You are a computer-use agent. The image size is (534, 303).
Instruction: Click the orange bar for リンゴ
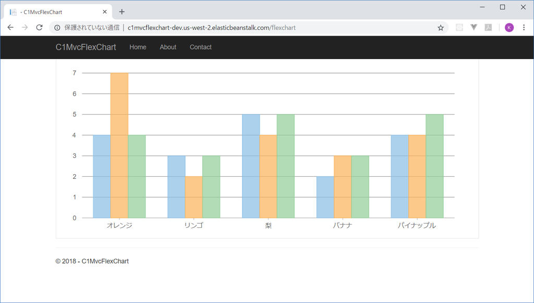pyautogui.click(x=194, y=197)
